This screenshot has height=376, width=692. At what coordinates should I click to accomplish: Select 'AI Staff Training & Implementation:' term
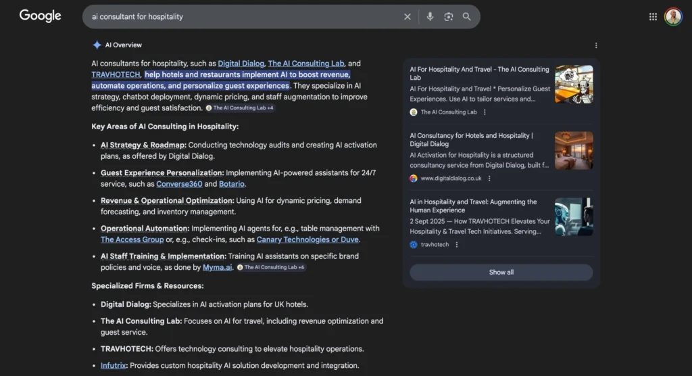[x=164, y=256]
